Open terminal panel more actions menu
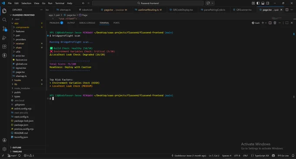Image resolution: width=296 pixels, height=159 pixels. click(x=280, y=23)
